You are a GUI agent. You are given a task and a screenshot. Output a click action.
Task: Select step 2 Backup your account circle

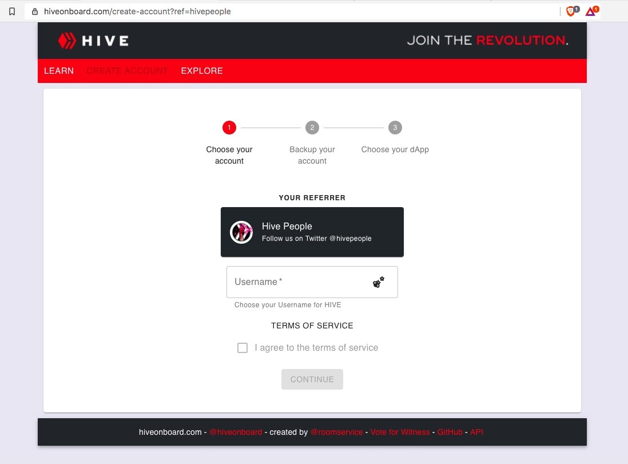coord(312,128)
